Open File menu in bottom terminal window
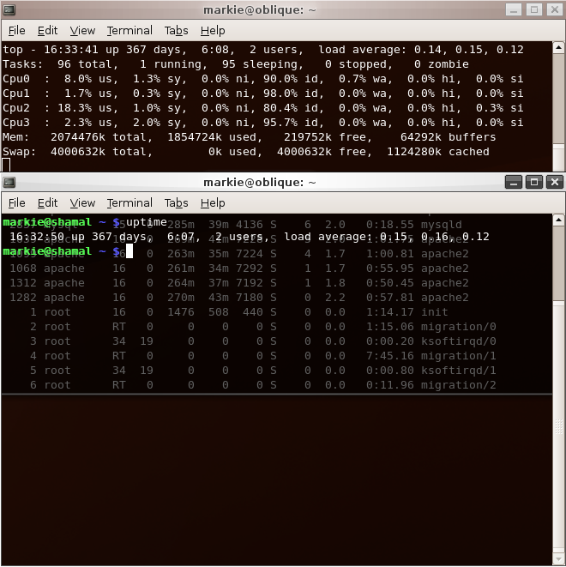This screenshot has width=566, height=567. (17, 203)
